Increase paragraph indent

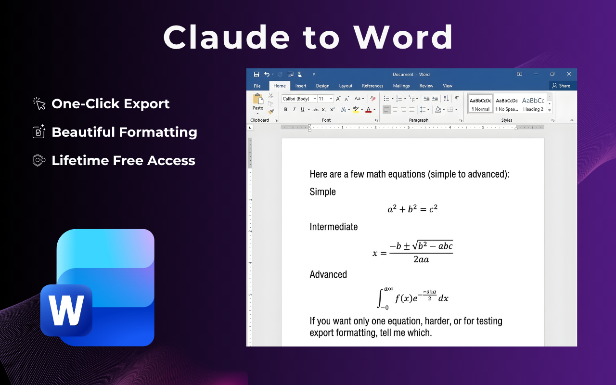(435, 99)
